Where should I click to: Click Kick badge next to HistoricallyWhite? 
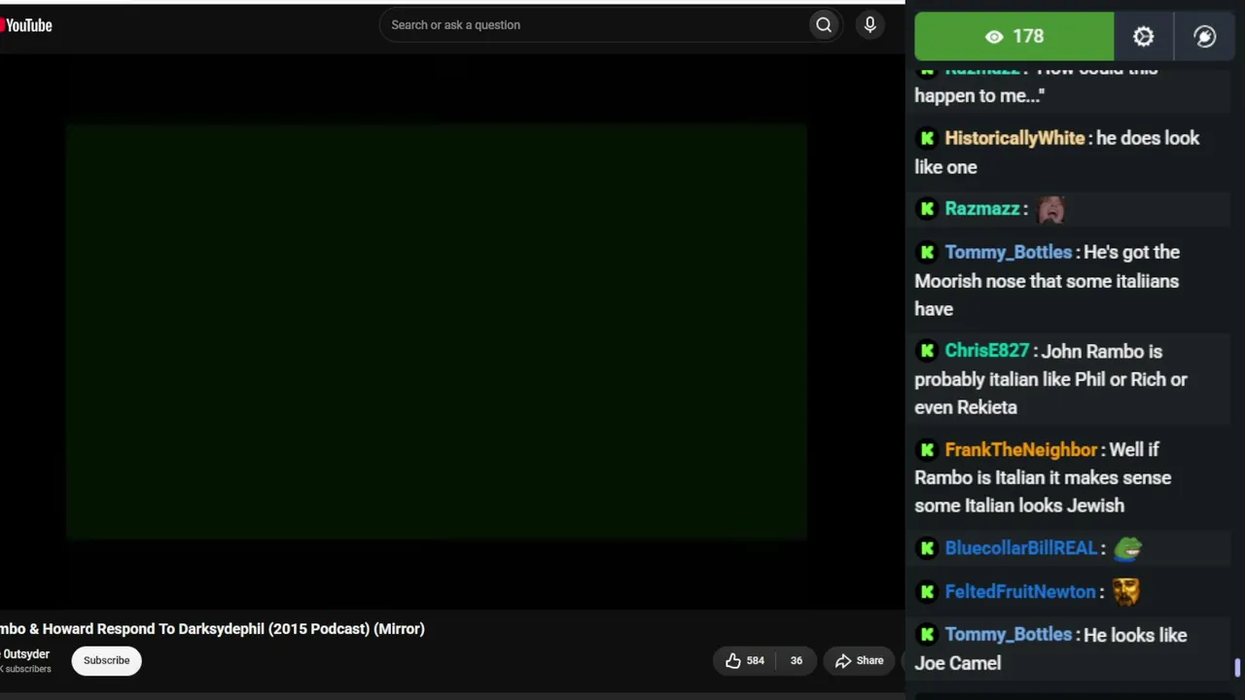(x=927, y=138)
